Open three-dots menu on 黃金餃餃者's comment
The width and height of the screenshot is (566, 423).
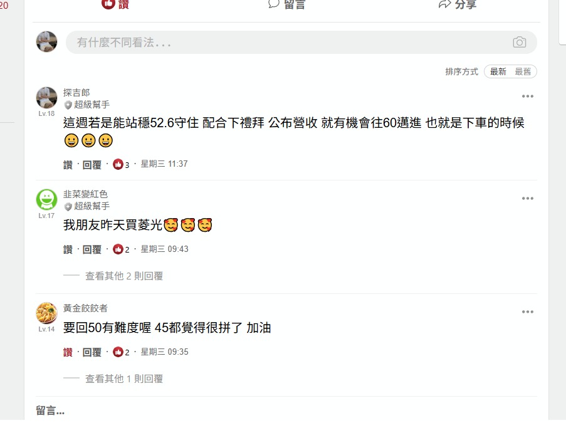pyautogui.click(x=527, y=311)
